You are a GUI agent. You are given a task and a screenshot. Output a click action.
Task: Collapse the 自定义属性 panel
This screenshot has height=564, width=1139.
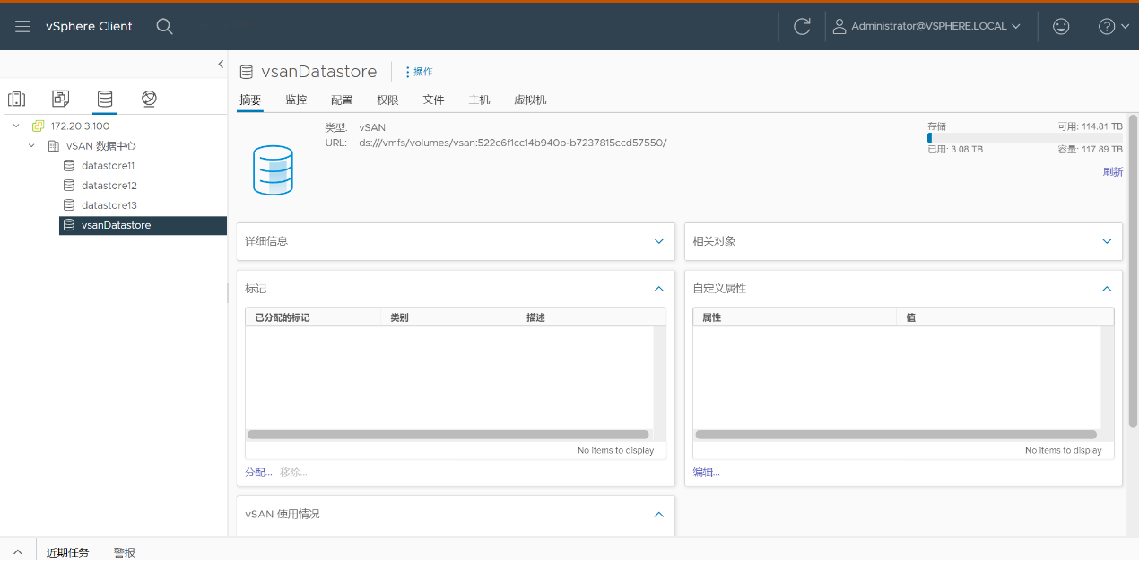coord(1107,289)
